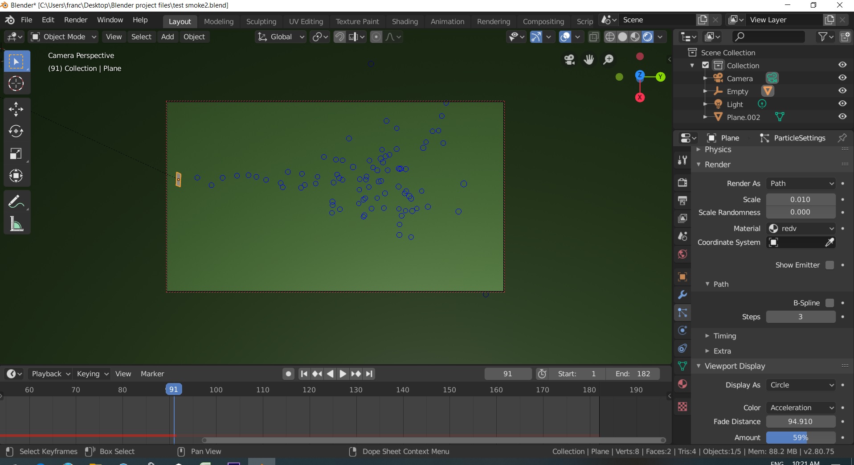Image resolution: width=854 pixels, height=465 pixels.
Task: Select the Select Box tool
Action: (x=16, y=61)
